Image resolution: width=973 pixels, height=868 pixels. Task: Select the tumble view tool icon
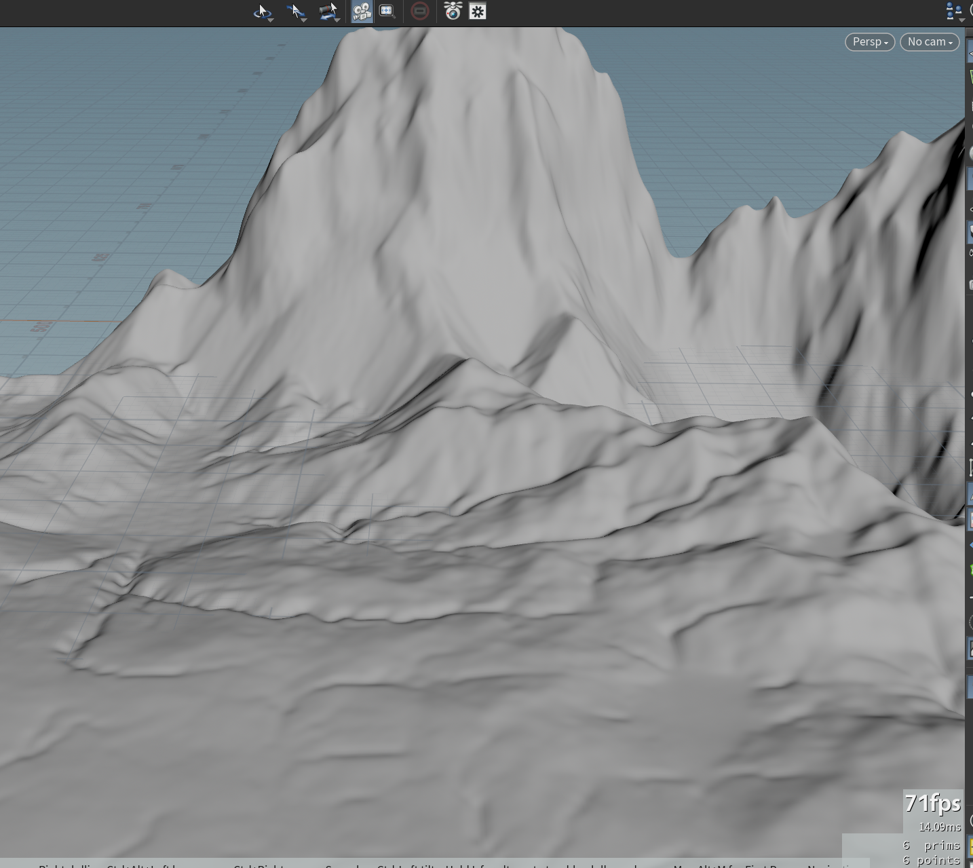click(x=261, y=11)
